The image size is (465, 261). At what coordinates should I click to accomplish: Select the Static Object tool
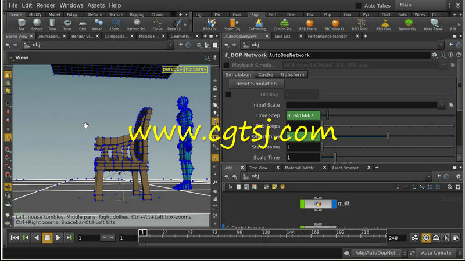click(233, 24)
